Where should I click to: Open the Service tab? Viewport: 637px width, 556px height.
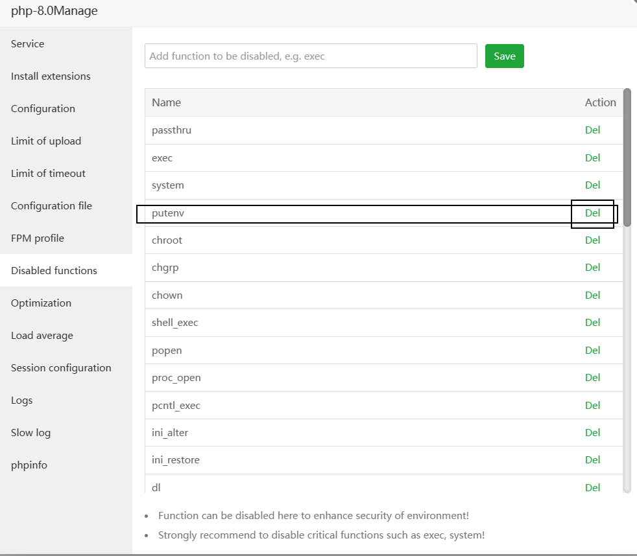(x=28, y=44)
